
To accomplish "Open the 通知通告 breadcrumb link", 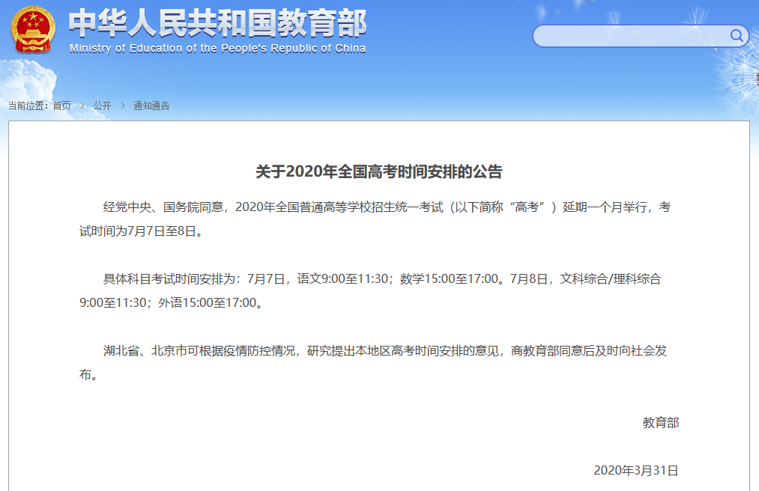I will tap(151, 106).
